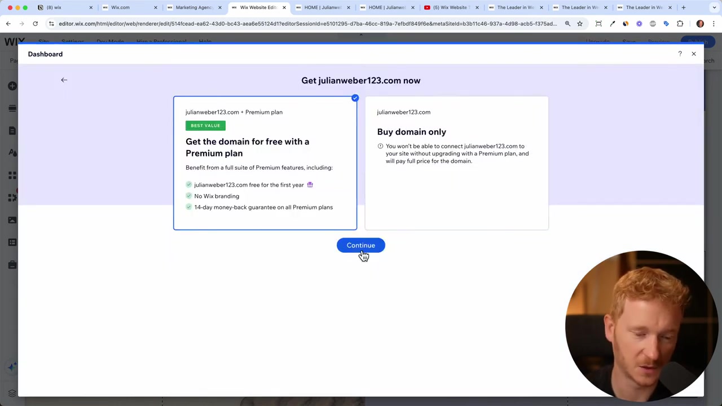This screenshot has width=722, height=406.
Task: Open the orange-blue circular extension icon
Action: [x=626, y=24]
